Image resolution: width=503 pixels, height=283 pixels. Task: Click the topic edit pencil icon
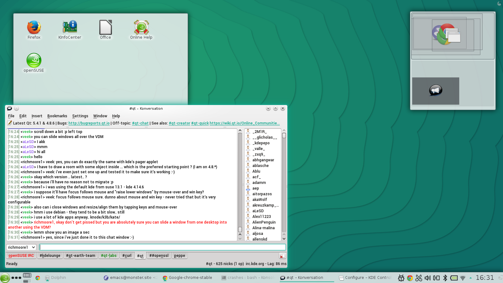[10, 123]
